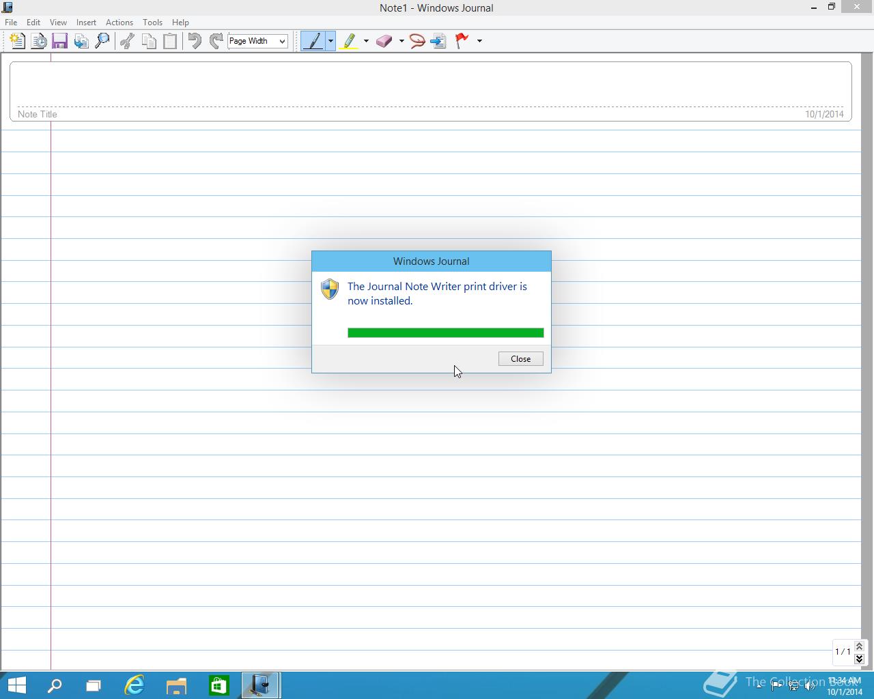Expand the Highlighter options arrow

click(x=366, y=41)
